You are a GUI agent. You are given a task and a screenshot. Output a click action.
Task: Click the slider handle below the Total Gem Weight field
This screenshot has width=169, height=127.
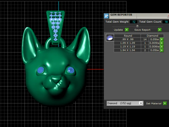pos(137,26)
